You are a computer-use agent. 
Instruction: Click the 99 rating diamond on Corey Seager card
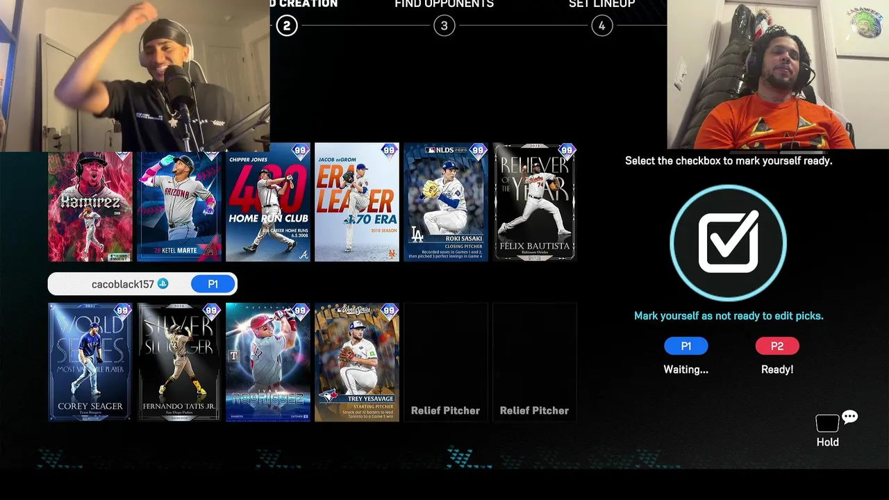coord(122,310)
